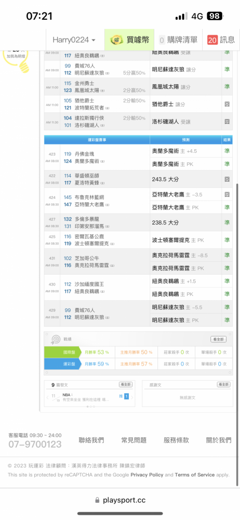240x520 pixels.
Task: Tap the 07:21 clock in status bar
Action: coord(39,16)
